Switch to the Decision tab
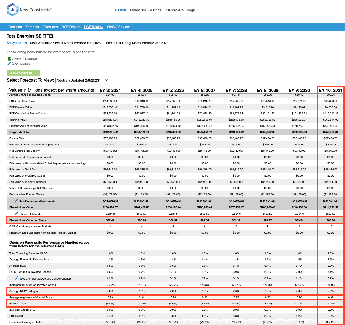 pos(15,27)
